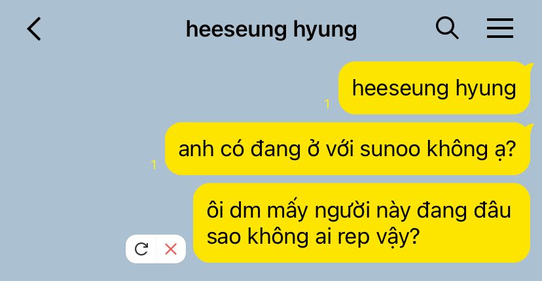542x281 pixels.
Task: Go back using the left arrow
Action: (x=34, y=29)
